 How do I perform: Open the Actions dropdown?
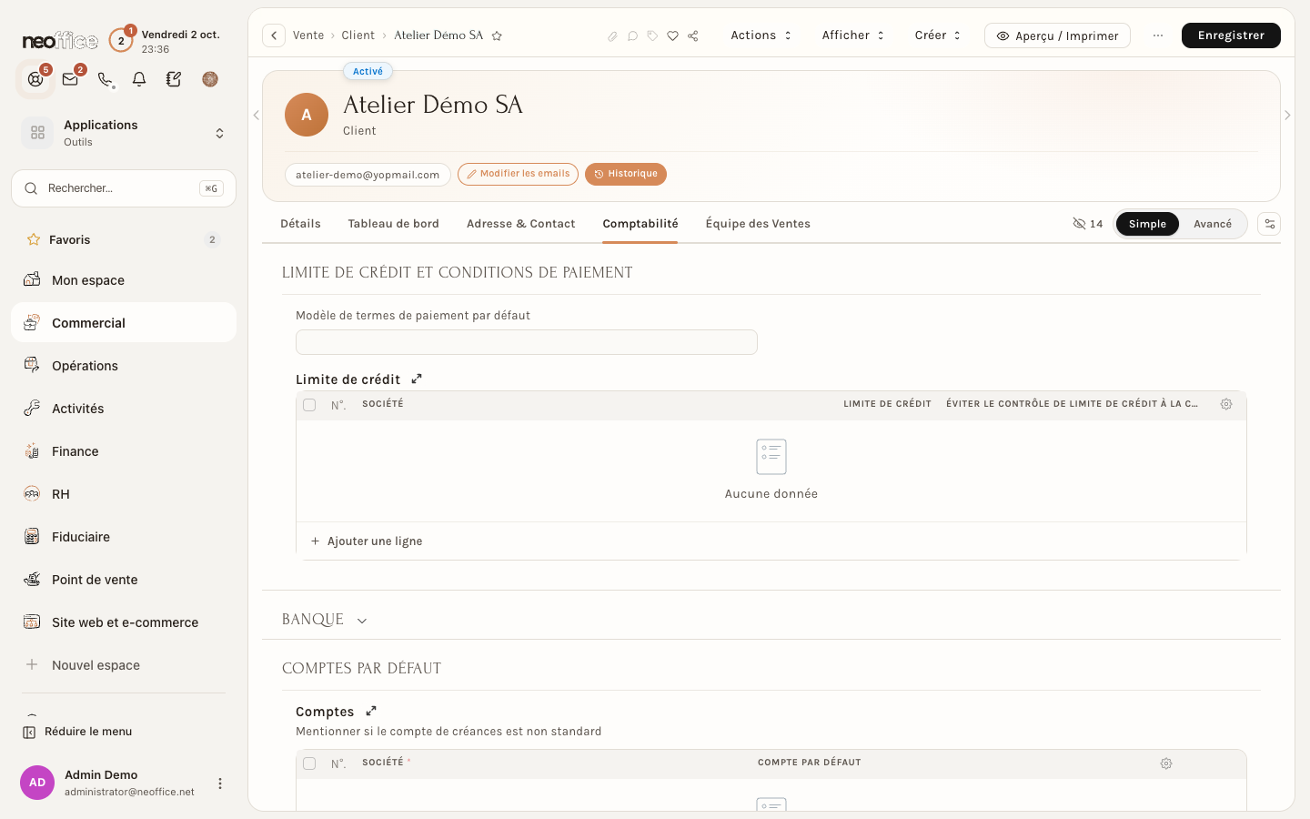[x=761, y=35]
